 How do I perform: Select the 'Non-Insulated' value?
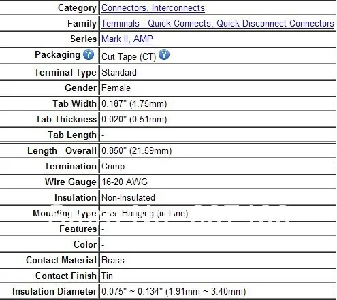point(128,197)
